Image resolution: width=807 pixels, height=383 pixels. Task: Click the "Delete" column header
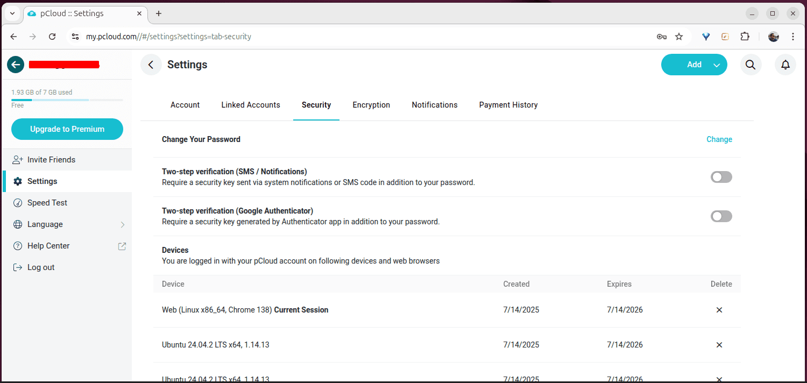click(x=721, y=284)
